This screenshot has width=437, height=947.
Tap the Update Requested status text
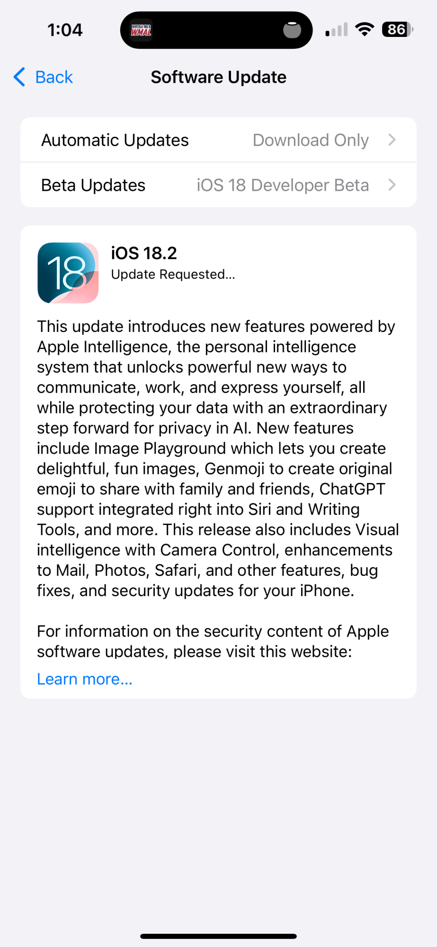pos(173,274)
